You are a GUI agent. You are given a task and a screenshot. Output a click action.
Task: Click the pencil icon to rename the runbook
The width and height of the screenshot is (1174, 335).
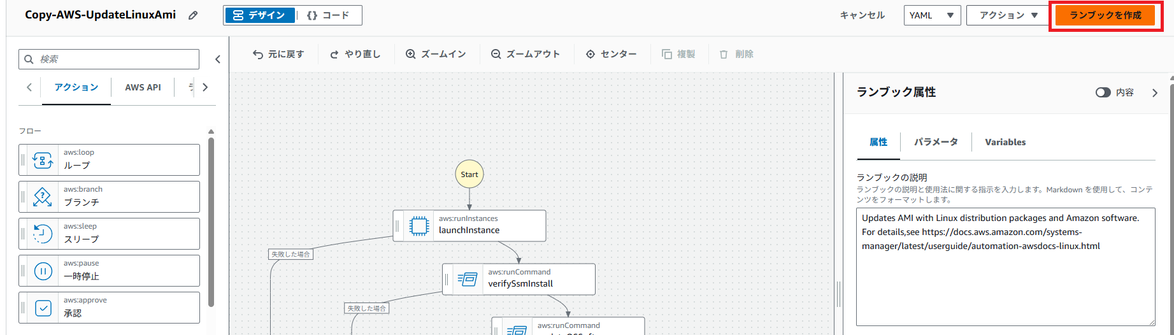click(193, 15)
